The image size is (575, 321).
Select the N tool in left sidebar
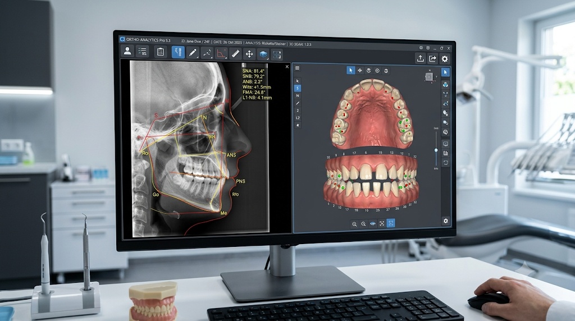(298, 95)
